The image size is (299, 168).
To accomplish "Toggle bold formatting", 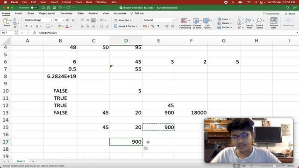I will (x=26, y=26).
